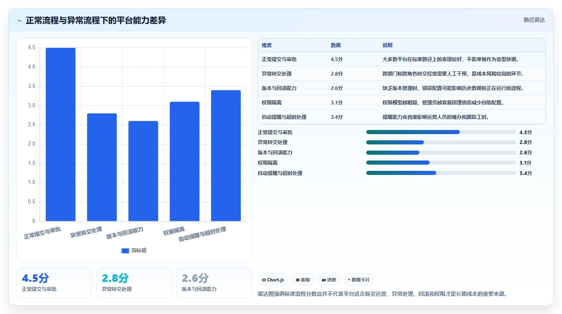Click the 路径雷达 label in header
The height and width of the screenshot is (314, 562).
534,20
